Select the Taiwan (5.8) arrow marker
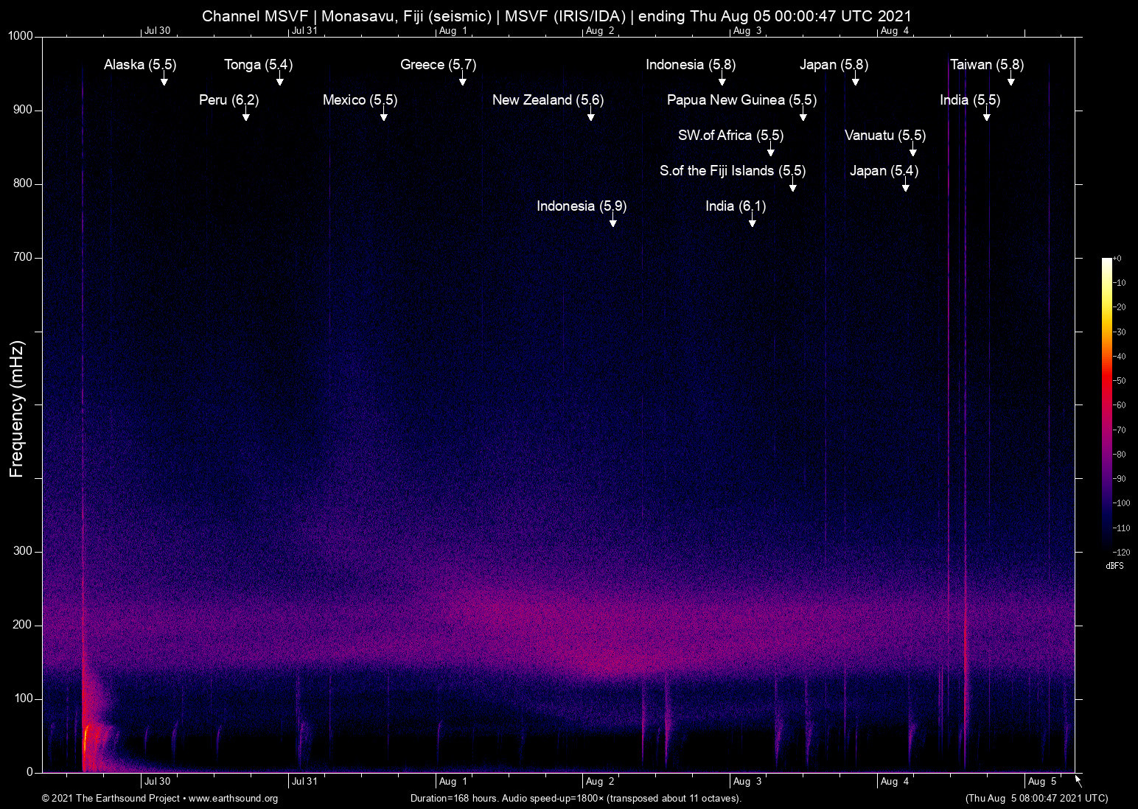 coord(1011,79)
